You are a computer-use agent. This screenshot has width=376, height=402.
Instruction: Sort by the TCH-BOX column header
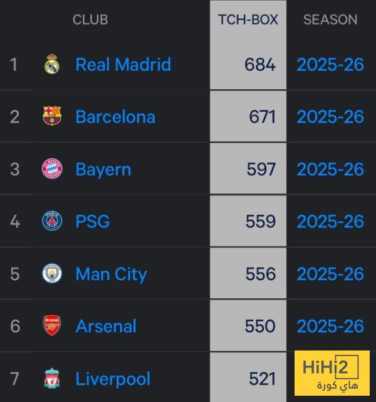point(248,19)
